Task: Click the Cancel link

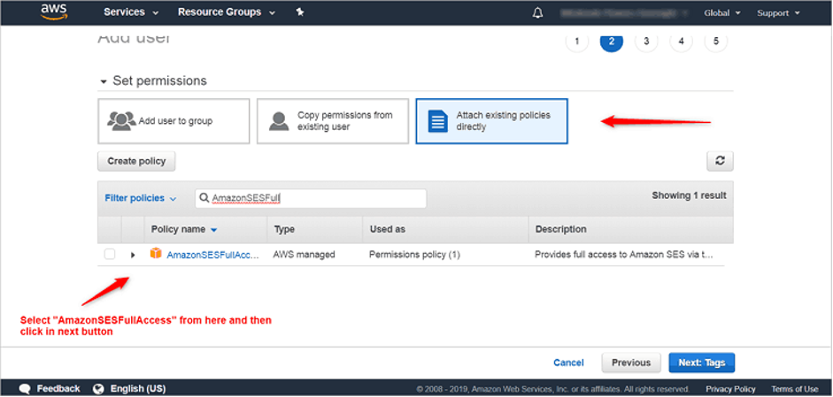Action: tap(568, 363)
